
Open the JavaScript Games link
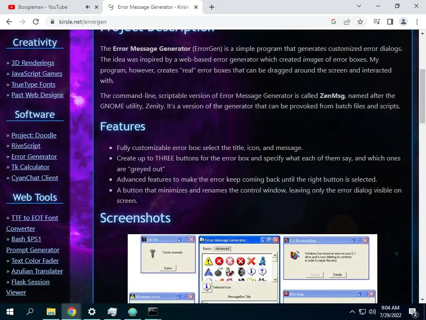37,74
